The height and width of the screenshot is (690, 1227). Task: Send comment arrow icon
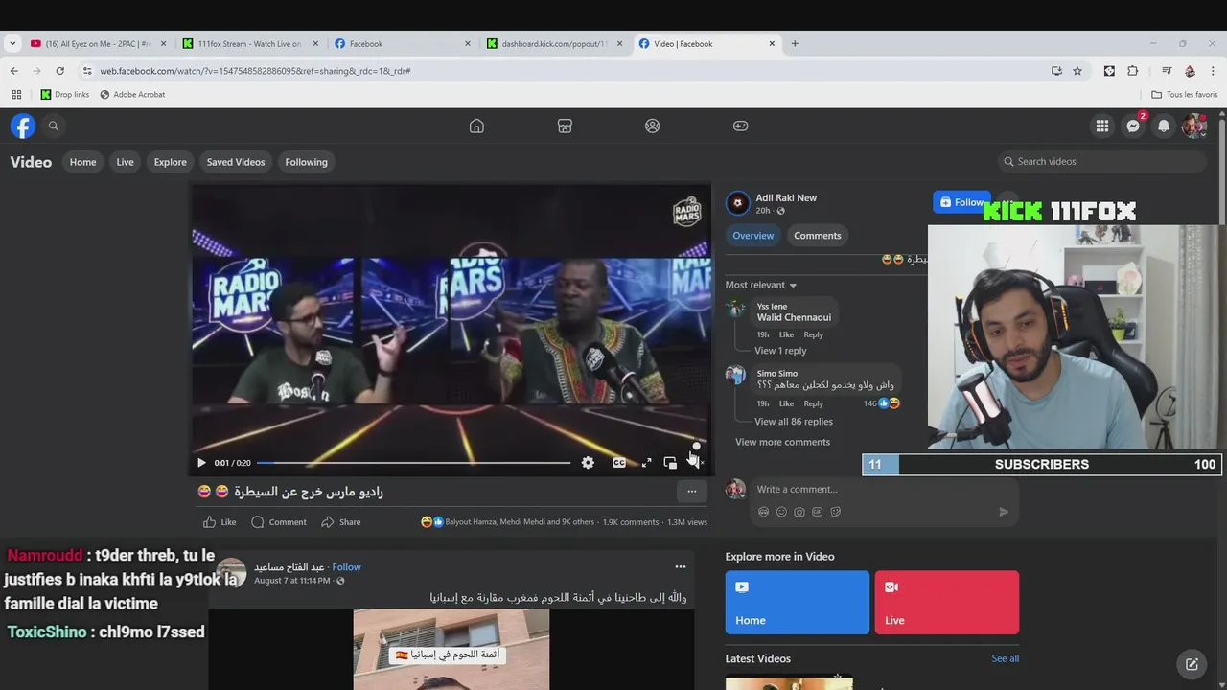point(1004,512)
